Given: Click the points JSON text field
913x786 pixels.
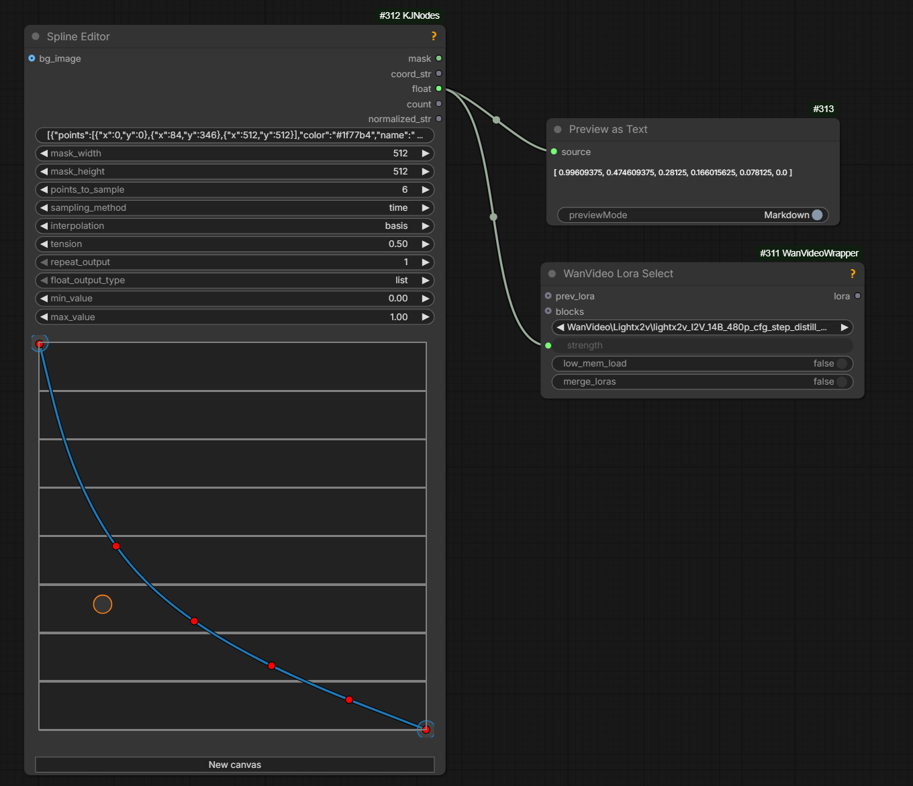Looking at the screenshot, I should pyautogui.click(x=234, y=136).
